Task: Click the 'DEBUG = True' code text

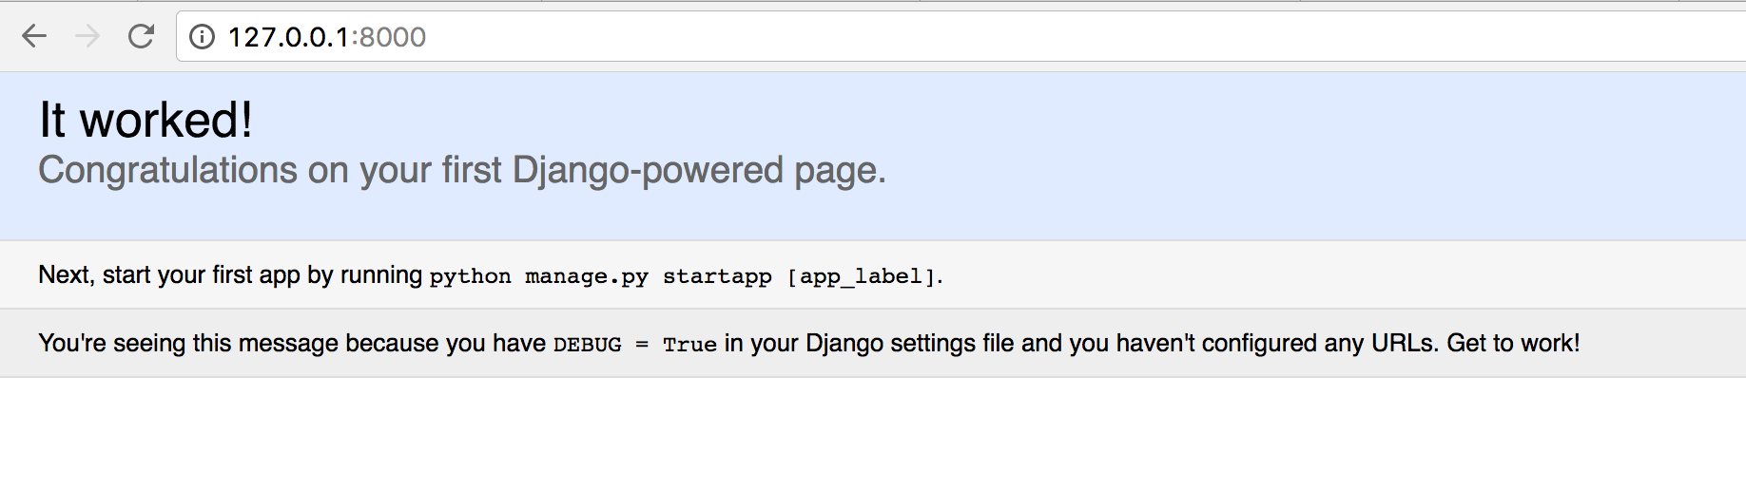Action: [635, 344]
